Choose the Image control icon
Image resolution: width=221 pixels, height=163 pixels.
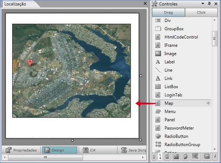158,54
